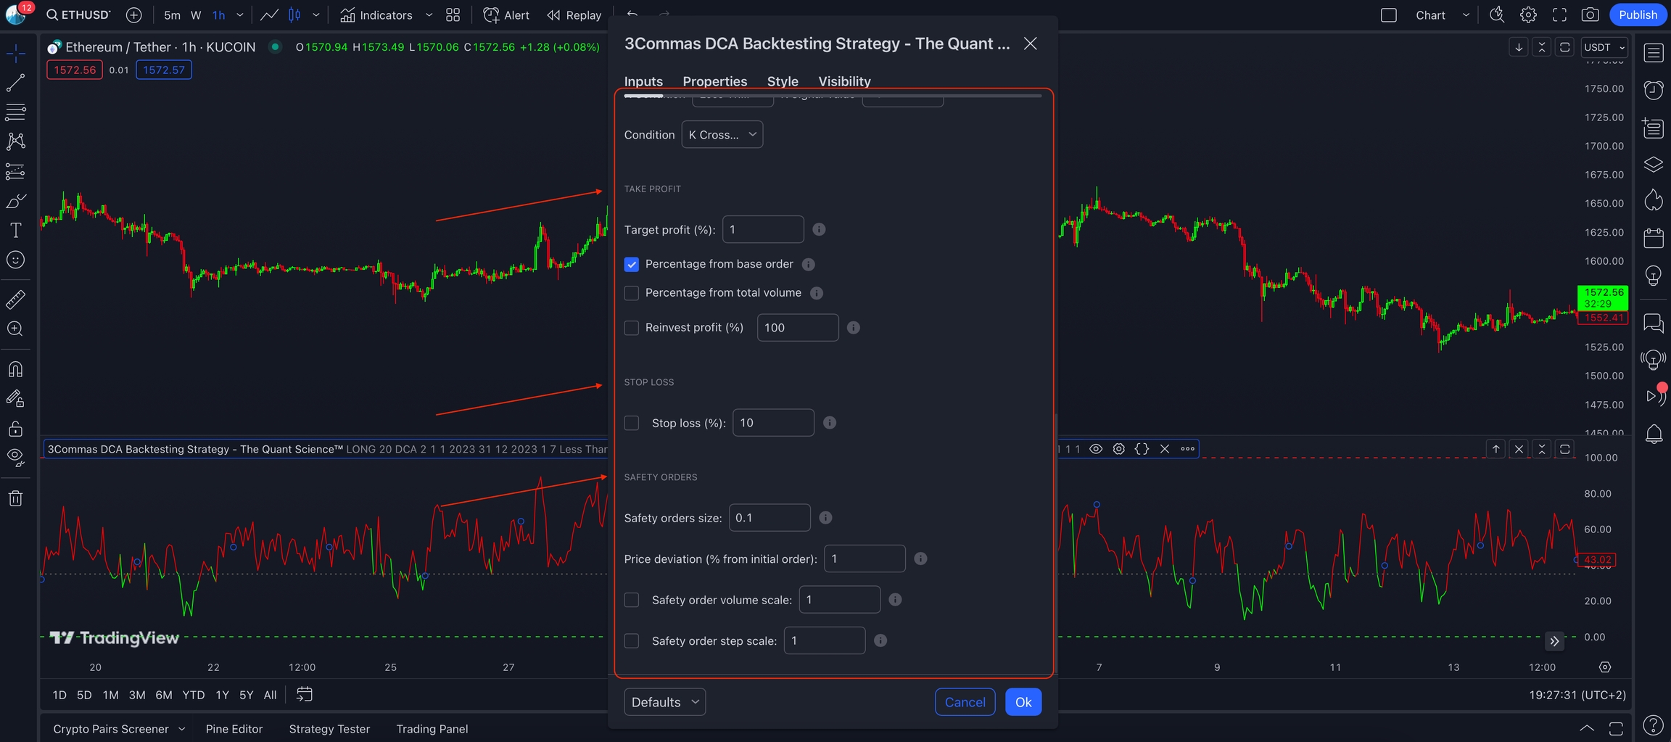Open the Defaults dropdown
The height and width of the screenshot is (742, 1671).
pyautogui.click(x=664, y=702)
